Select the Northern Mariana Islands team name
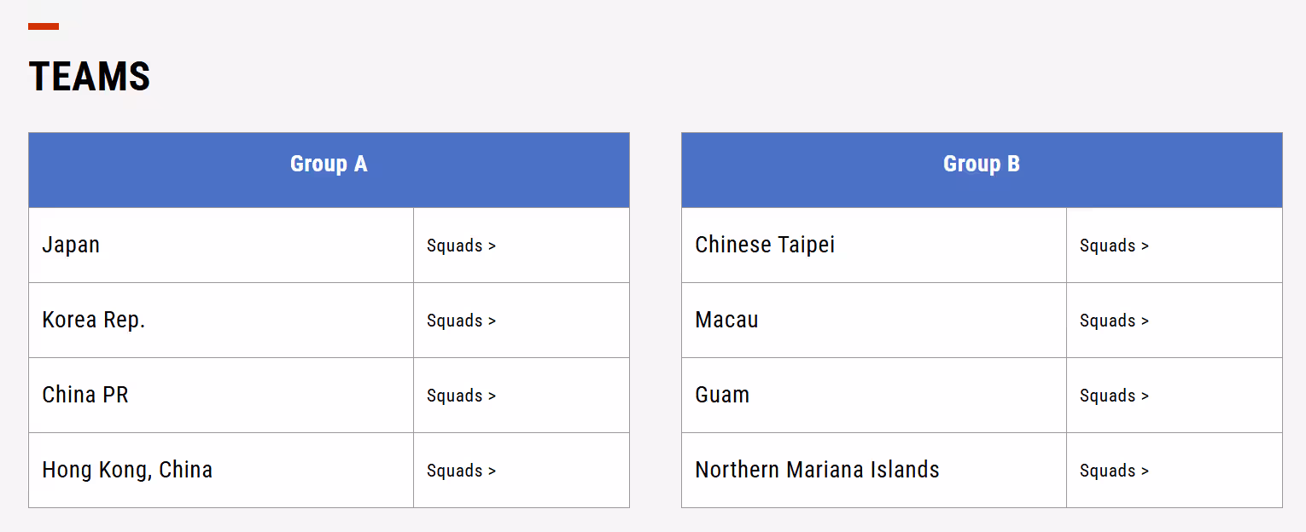The width and height of the screenshot is (1306, 532). coord(817,471)
